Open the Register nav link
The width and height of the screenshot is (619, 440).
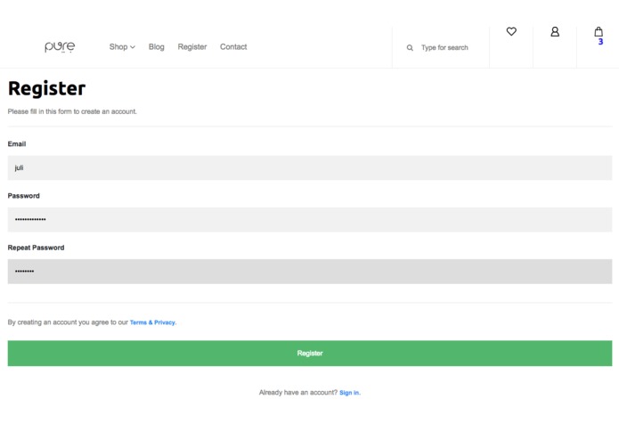pyautogui.click(x=192, y=46)
